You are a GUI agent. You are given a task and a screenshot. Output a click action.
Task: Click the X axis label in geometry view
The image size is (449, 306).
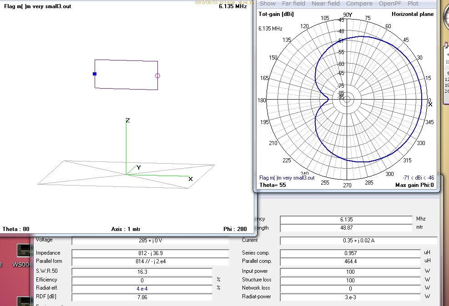tap(191, 179)
